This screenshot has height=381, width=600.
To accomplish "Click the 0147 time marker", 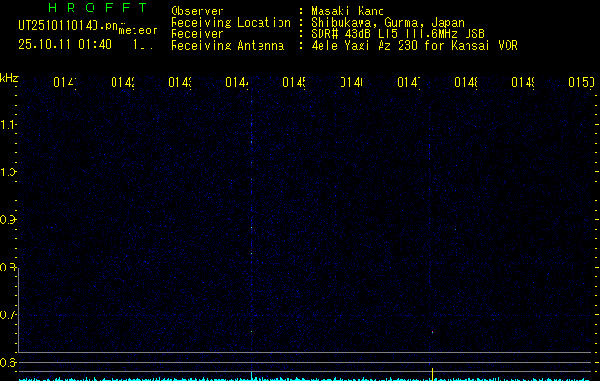I will (x=408, y=83).
